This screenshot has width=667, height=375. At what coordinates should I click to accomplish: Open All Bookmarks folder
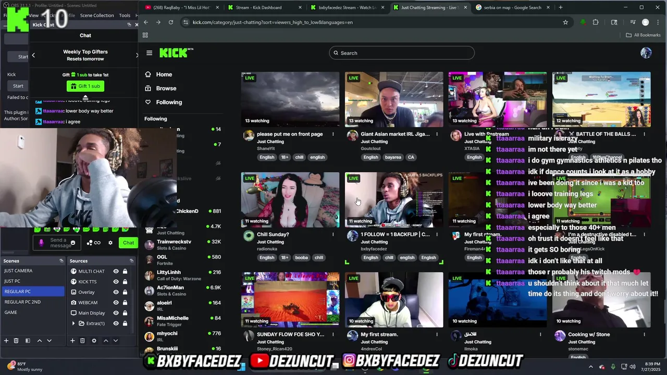tap(643, 35)
